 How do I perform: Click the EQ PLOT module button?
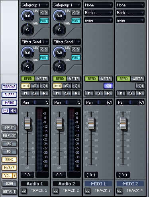coord(9,136)
